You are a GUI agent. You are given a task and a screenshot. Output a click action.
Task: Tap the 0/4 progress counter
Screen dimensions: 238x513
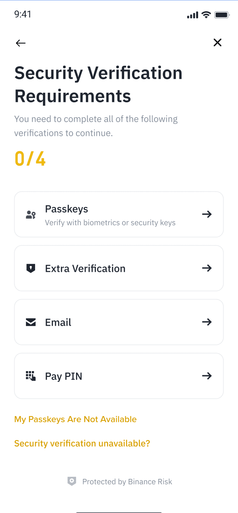[x=30, y=159]
